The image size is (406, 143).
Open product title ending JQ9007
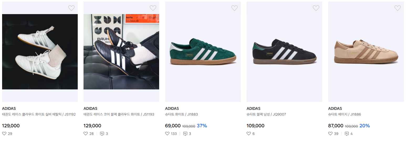click(x=266, y=114)
